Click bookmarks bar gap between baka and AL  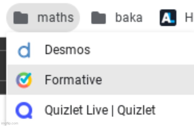(x=151, y=18)
